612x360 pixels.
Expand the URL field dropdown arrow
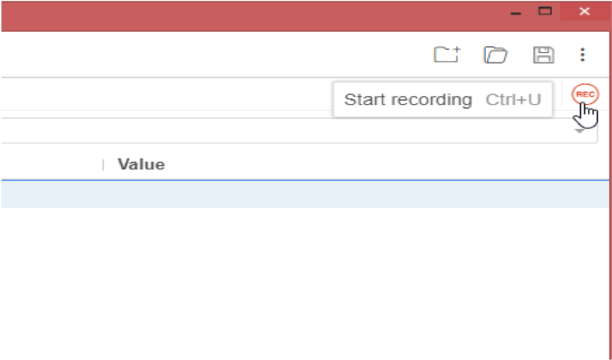point(580,132)
